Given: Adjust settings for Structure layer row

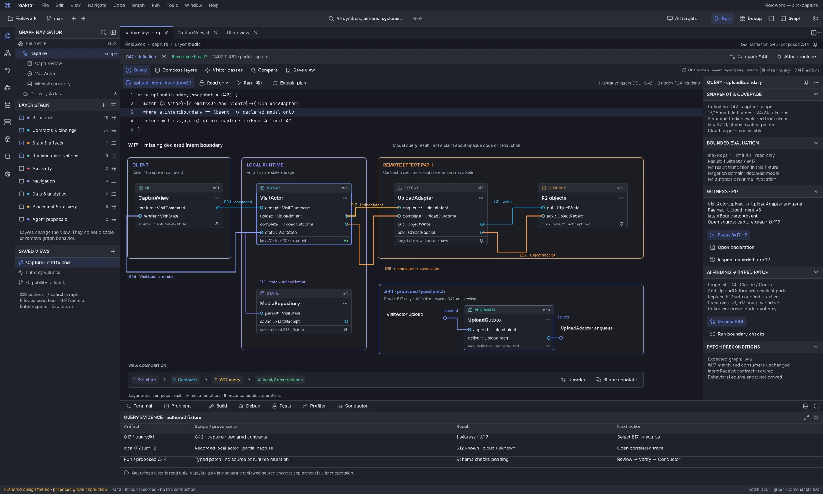Looking at the screenshot, I should pyautogui.click(x=114, y=117).
